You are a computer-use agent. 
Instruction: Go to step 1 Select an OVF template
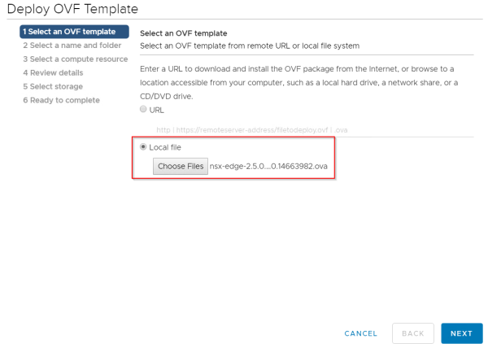(x=74, y=32)
